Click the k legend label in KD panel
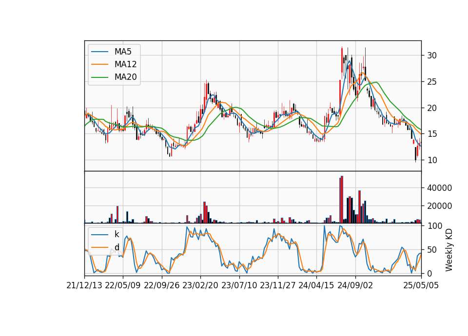 (x=117, y=234)
